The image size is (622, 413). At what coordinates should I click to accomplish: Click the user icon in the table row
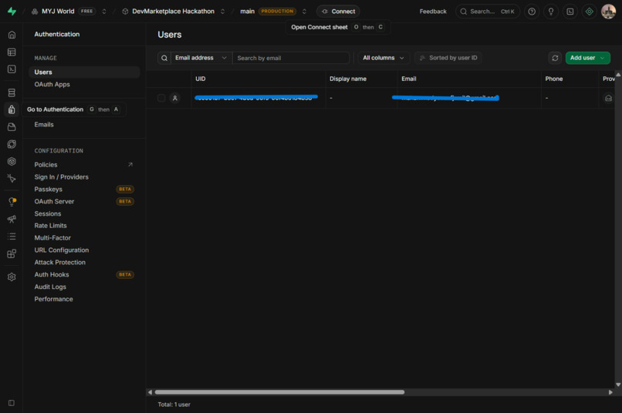point(175,98)
